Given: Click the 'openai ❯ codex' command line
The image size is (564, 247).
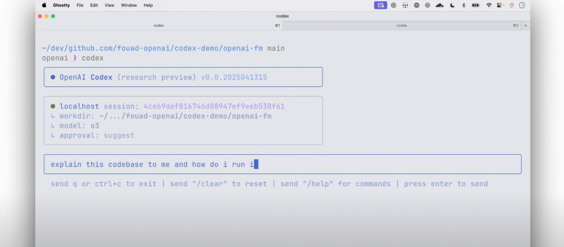Looking at the screenshot, I should pos(73,58).
